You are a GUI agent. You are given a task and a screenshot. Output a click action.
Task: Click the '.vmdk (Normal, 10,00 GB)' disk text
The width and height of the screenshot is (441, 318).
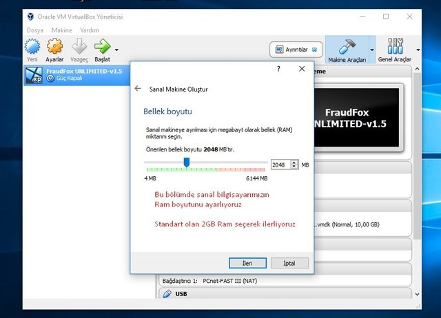coord(347,224)
